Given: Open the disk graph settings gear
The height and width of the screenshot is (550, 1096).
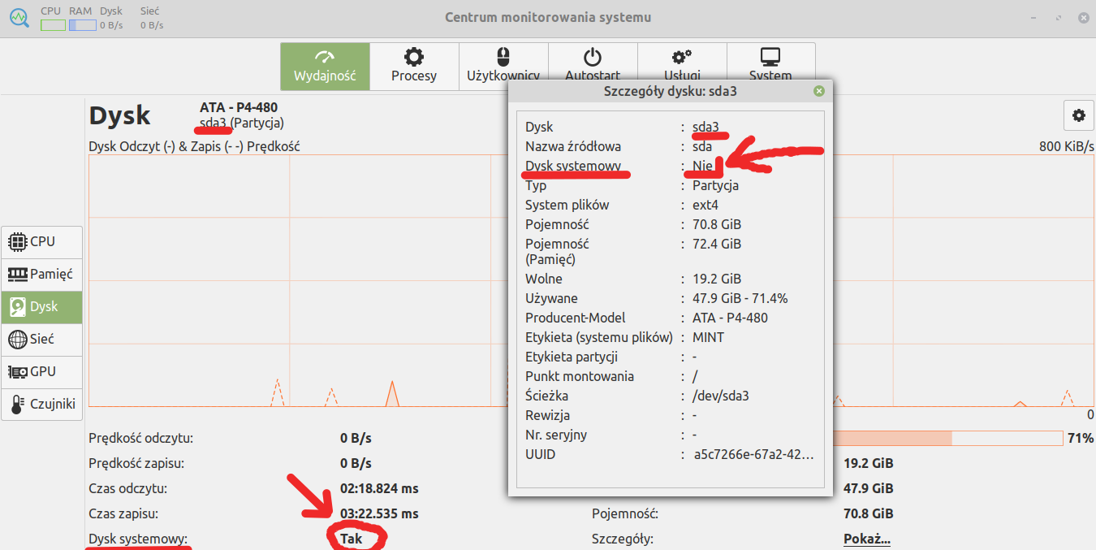Looking at the screenshot, I should [x=1078, y=115].
